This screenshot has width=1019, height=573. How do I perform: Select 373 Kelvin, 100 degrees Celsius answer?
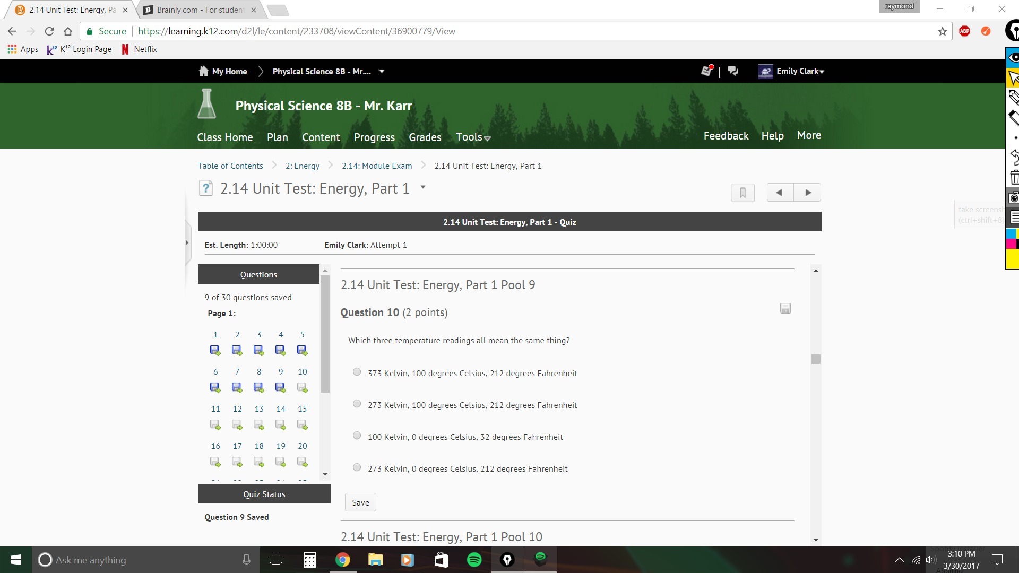357,372
